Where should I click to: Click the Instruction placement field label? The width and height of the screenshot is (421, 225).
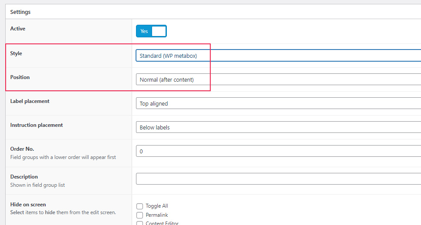pyautogui.click(x=36, y=125)
